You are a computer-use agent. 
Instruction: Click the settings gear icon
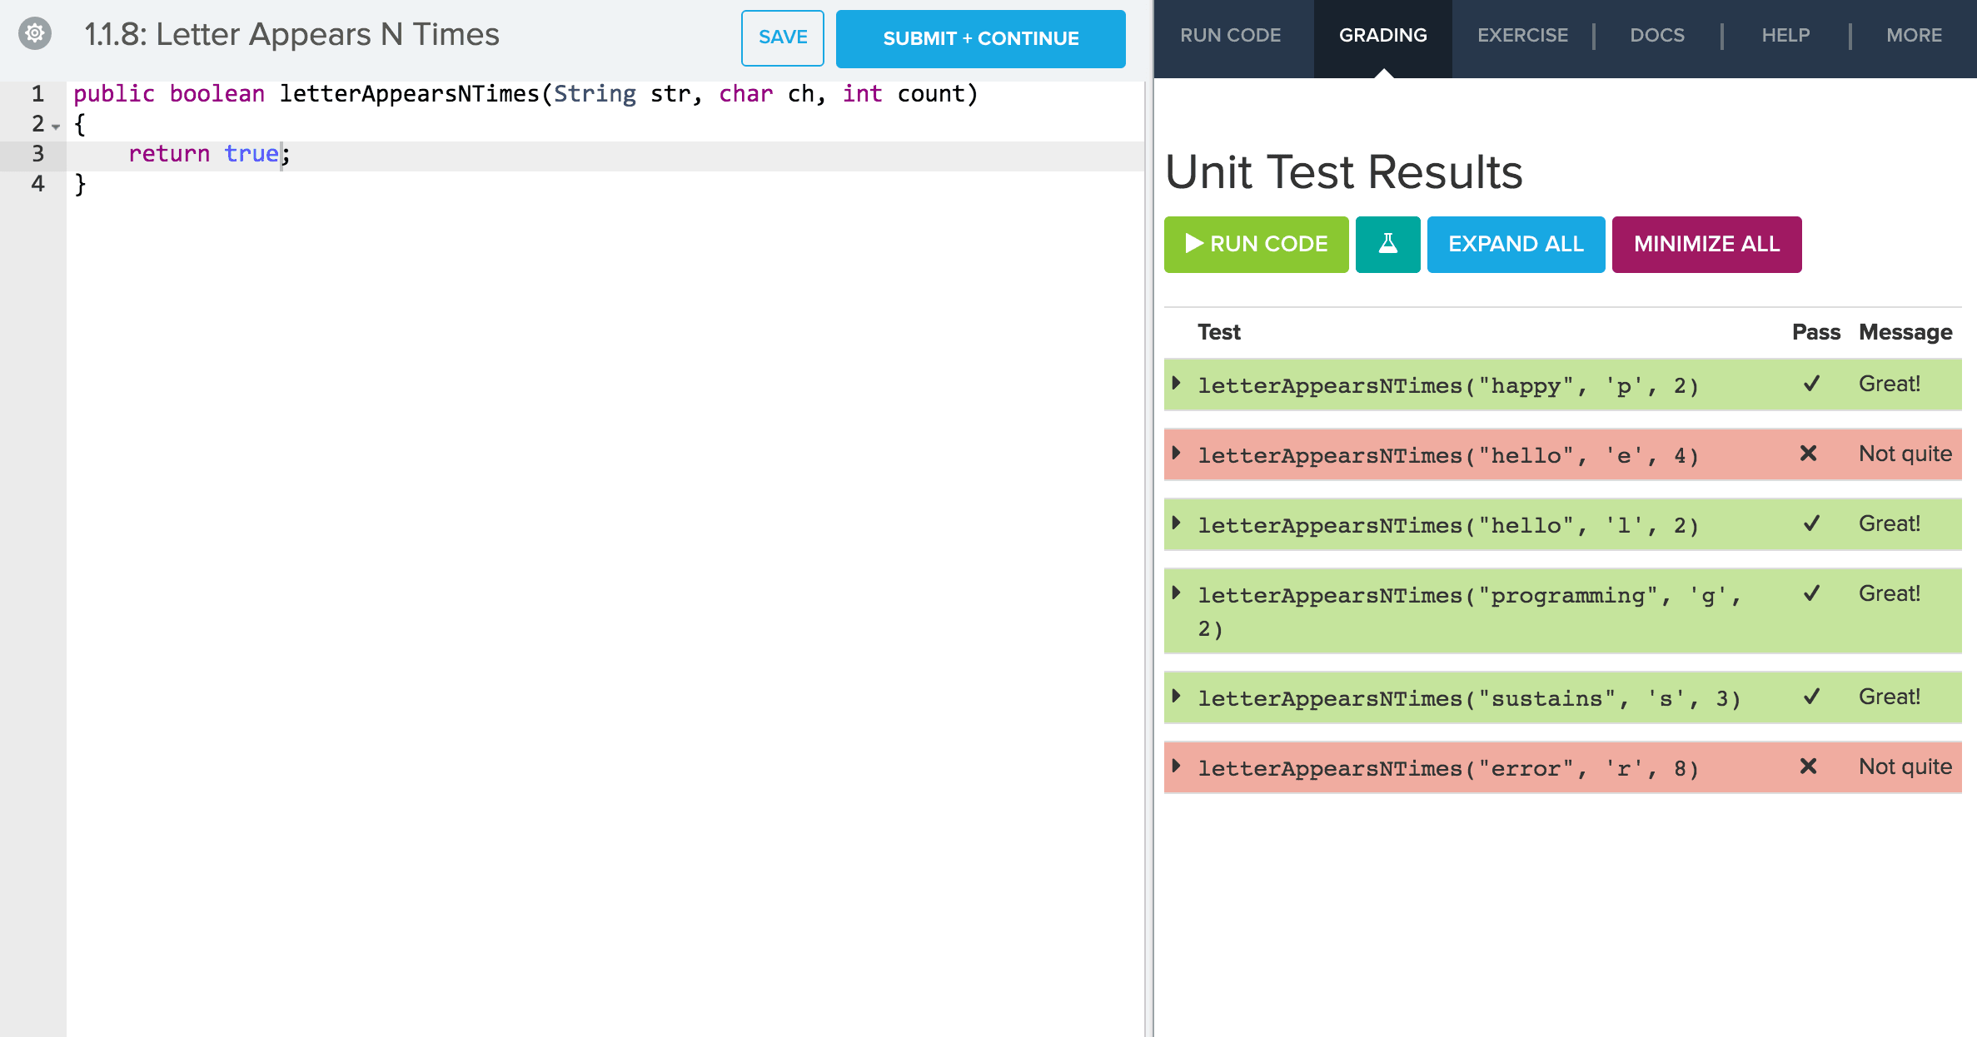point(35,34)
